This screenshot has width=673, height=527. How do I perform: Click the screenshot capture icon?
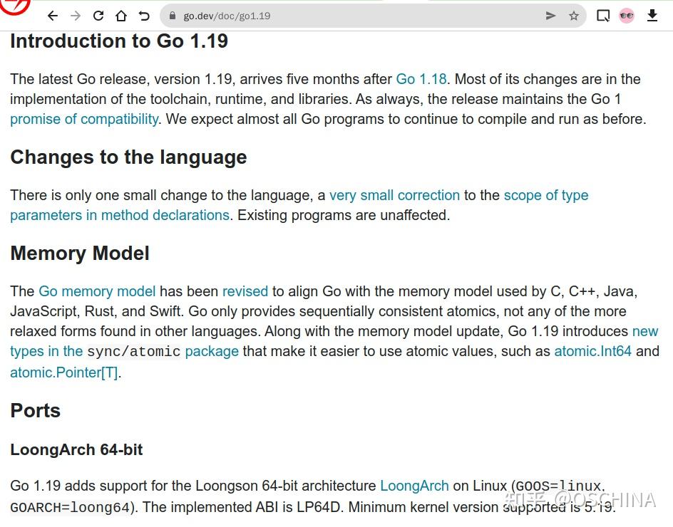click(x=603, y=16)
